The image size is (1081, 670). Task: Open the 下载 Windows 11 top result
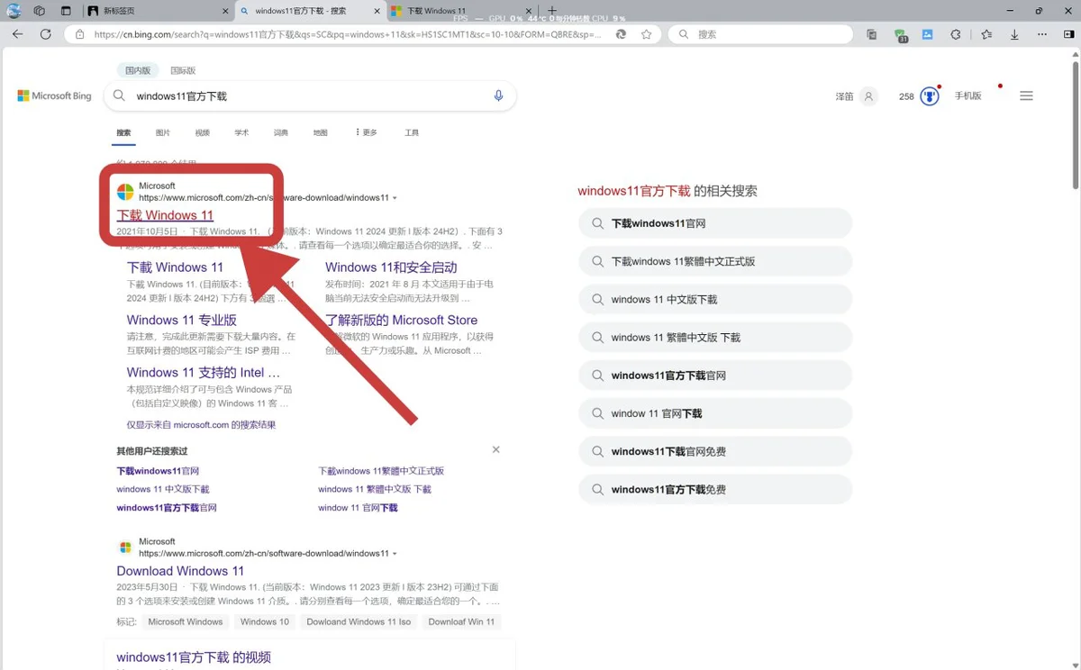(x=165, y=215)
